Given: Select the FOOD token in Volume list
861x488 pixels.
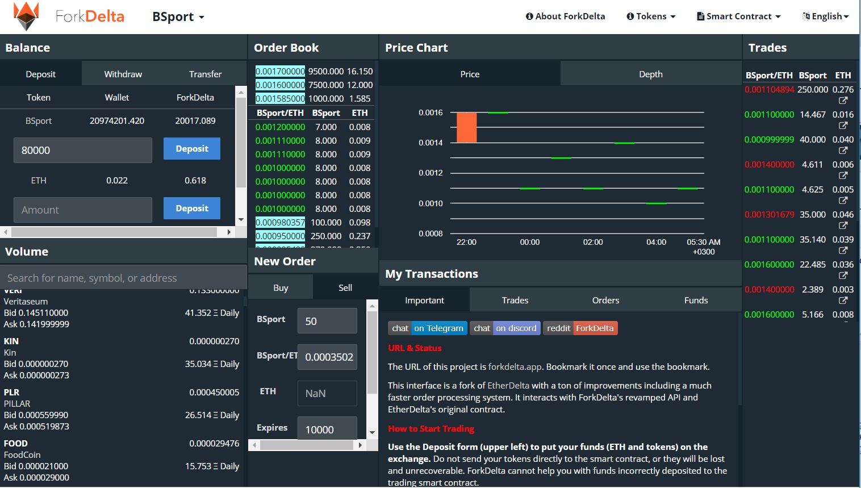Looking at the screenshot, I should [122, 460].
